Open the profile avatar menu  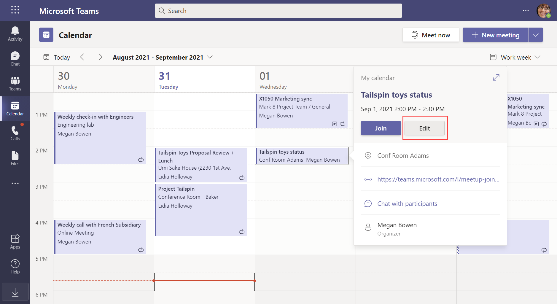point(544,11)
